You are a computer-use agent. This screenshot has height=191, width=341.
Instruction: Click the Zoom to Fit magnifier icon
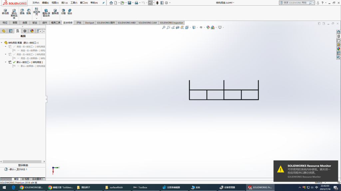(x=164, y=28)
